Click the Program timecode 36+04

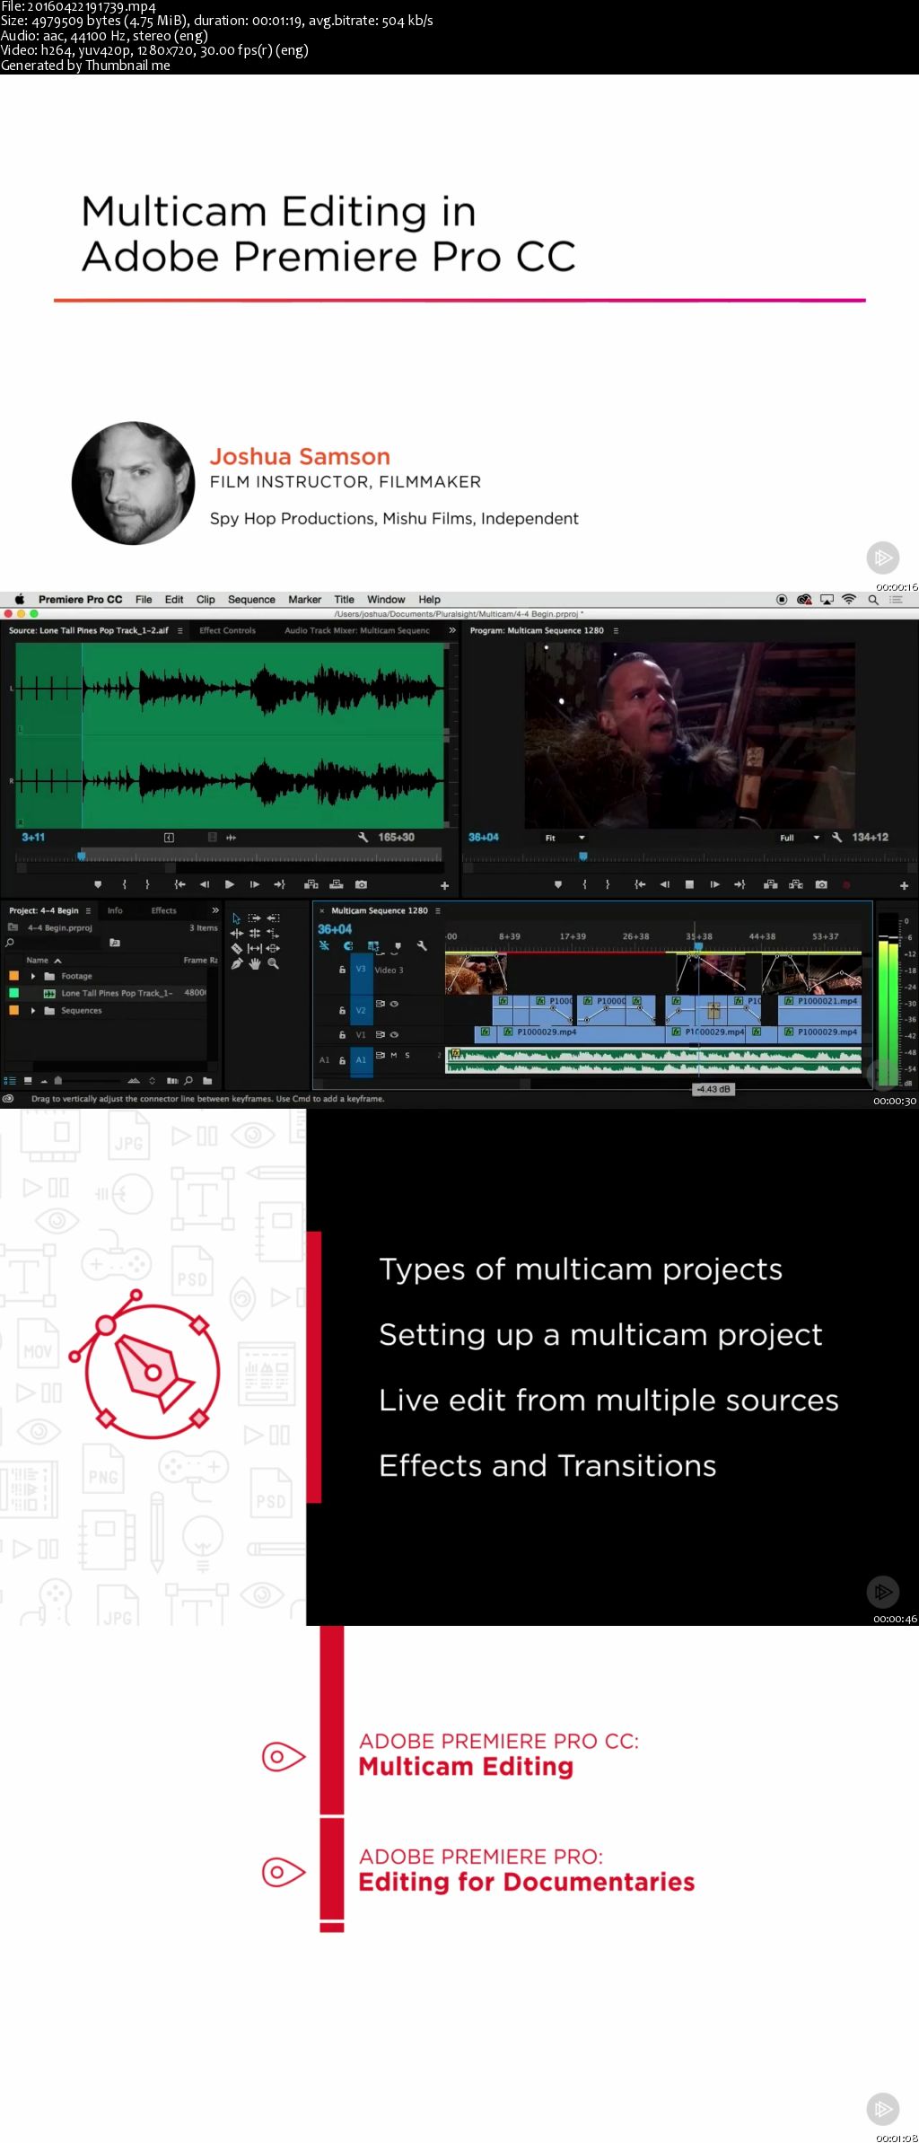pos(484,837)
